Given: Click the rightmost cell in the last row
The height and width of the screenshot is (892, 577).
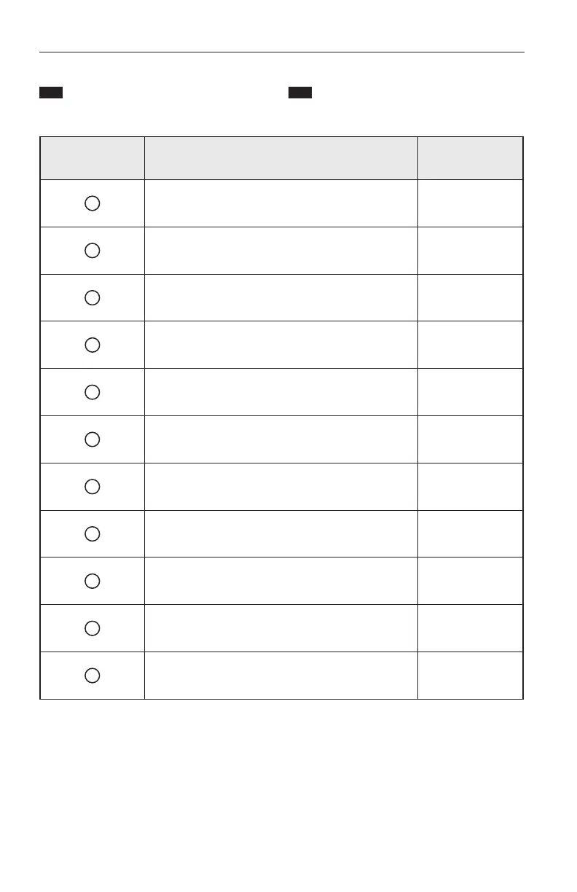Looking at the screenshot, I should [470, 675].
